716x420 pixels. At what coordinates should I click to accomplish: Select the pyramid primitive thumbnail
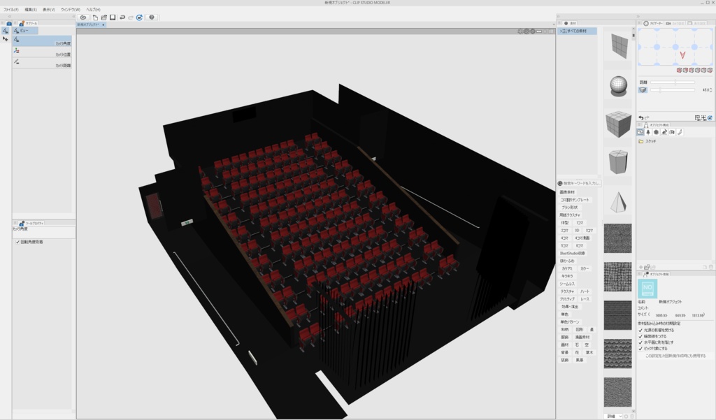click(x=618, y=202)
